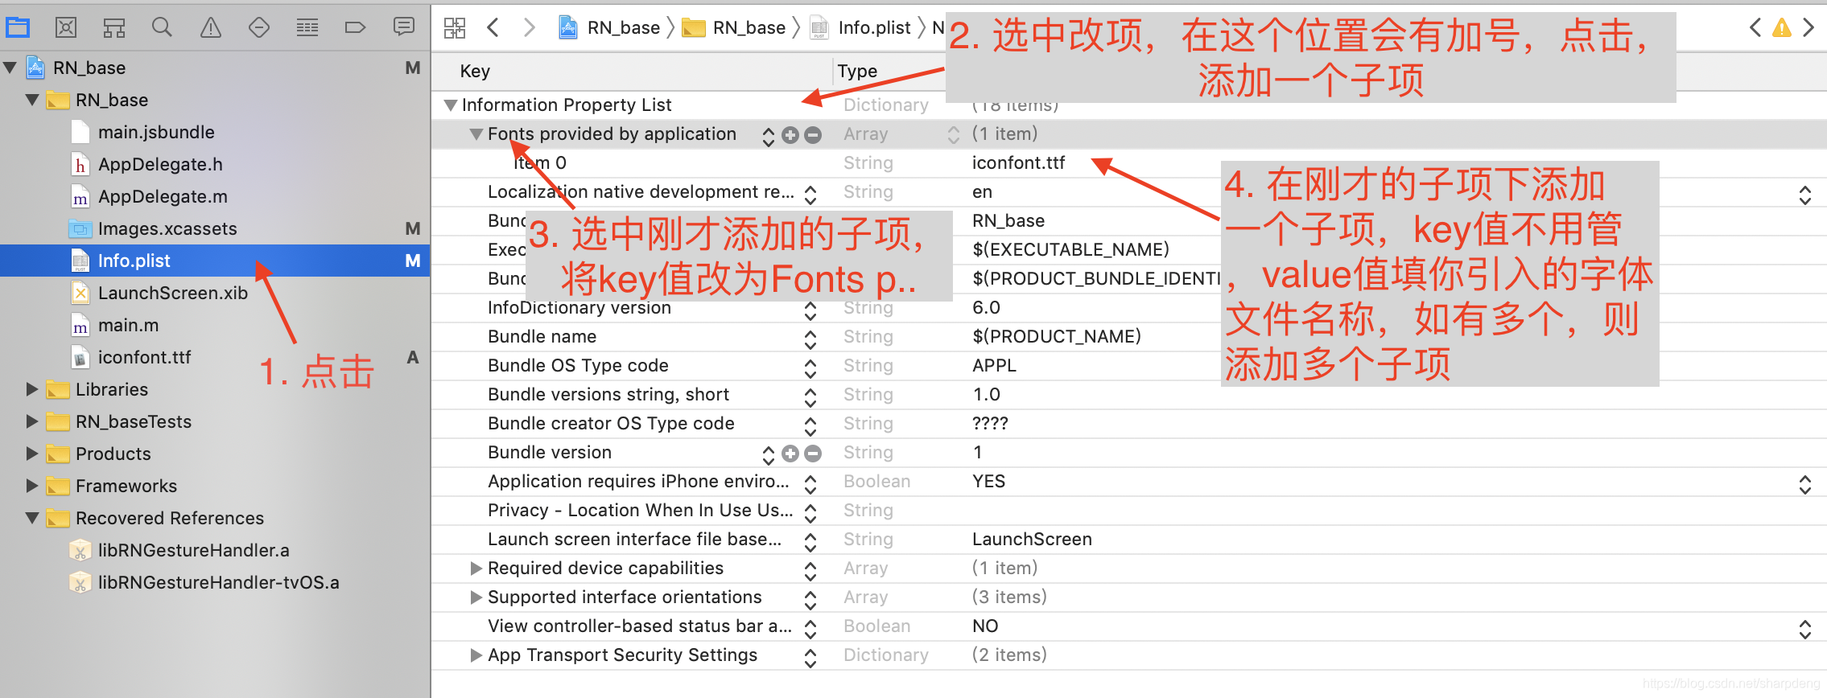1827x698 pixels.
Task: Open value popup for View controller-based status bar
Action: (x=1805, y=628)
